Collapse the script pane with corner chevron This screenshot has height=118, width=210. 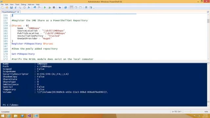coord(208,12)
